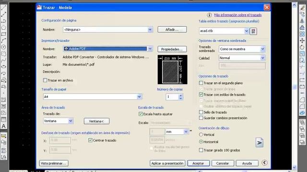Uncheck Escala hasta ajustar
The height and width of the screenshot is (172, 307).
coord(141,114)
